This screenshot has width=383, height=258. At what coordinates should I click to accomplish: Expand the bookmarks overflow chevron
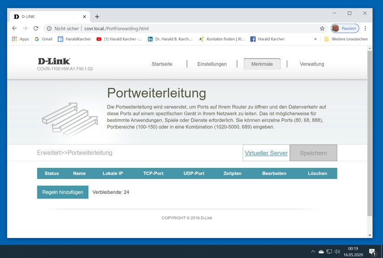pyautogui.click(x=316, y=39)
